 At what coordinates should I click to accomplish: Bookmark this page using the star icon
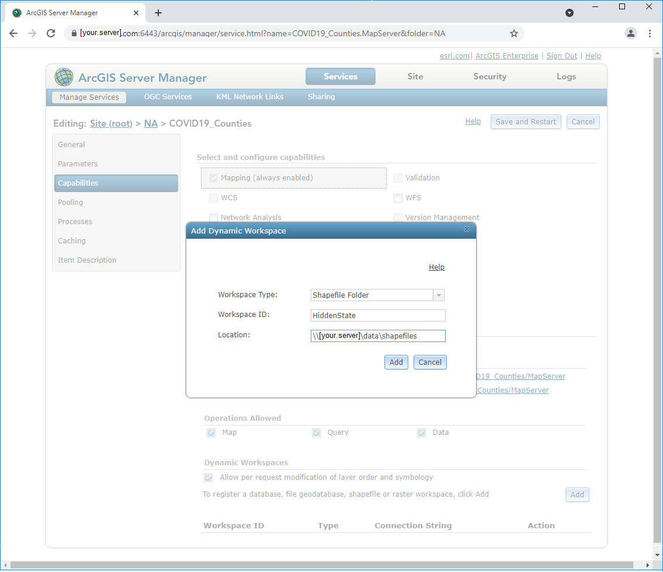tap(514, 34)
